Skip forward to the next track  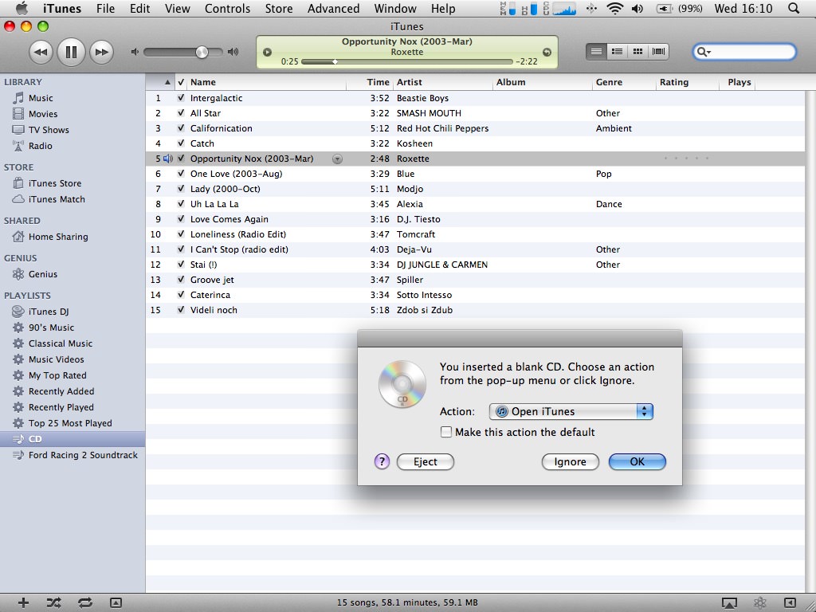click(101, 52)
